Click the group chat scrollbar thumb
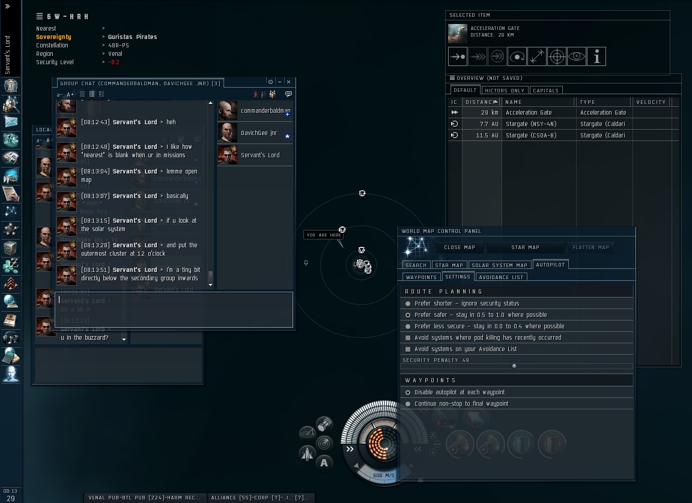The width and height of the screenshot is (692, 503). click(210, 277)
